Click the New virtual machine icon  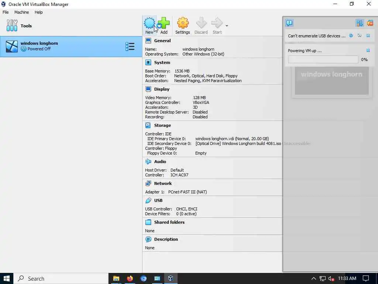(150, 23)
